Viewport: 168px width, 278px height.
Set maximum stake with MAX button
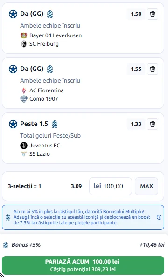point(147,186)
